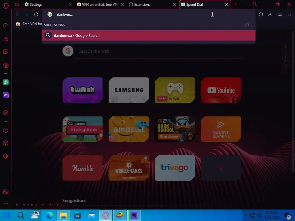Go forward to next page
This screenshot has height=221, width=295.
coord(26,14)
